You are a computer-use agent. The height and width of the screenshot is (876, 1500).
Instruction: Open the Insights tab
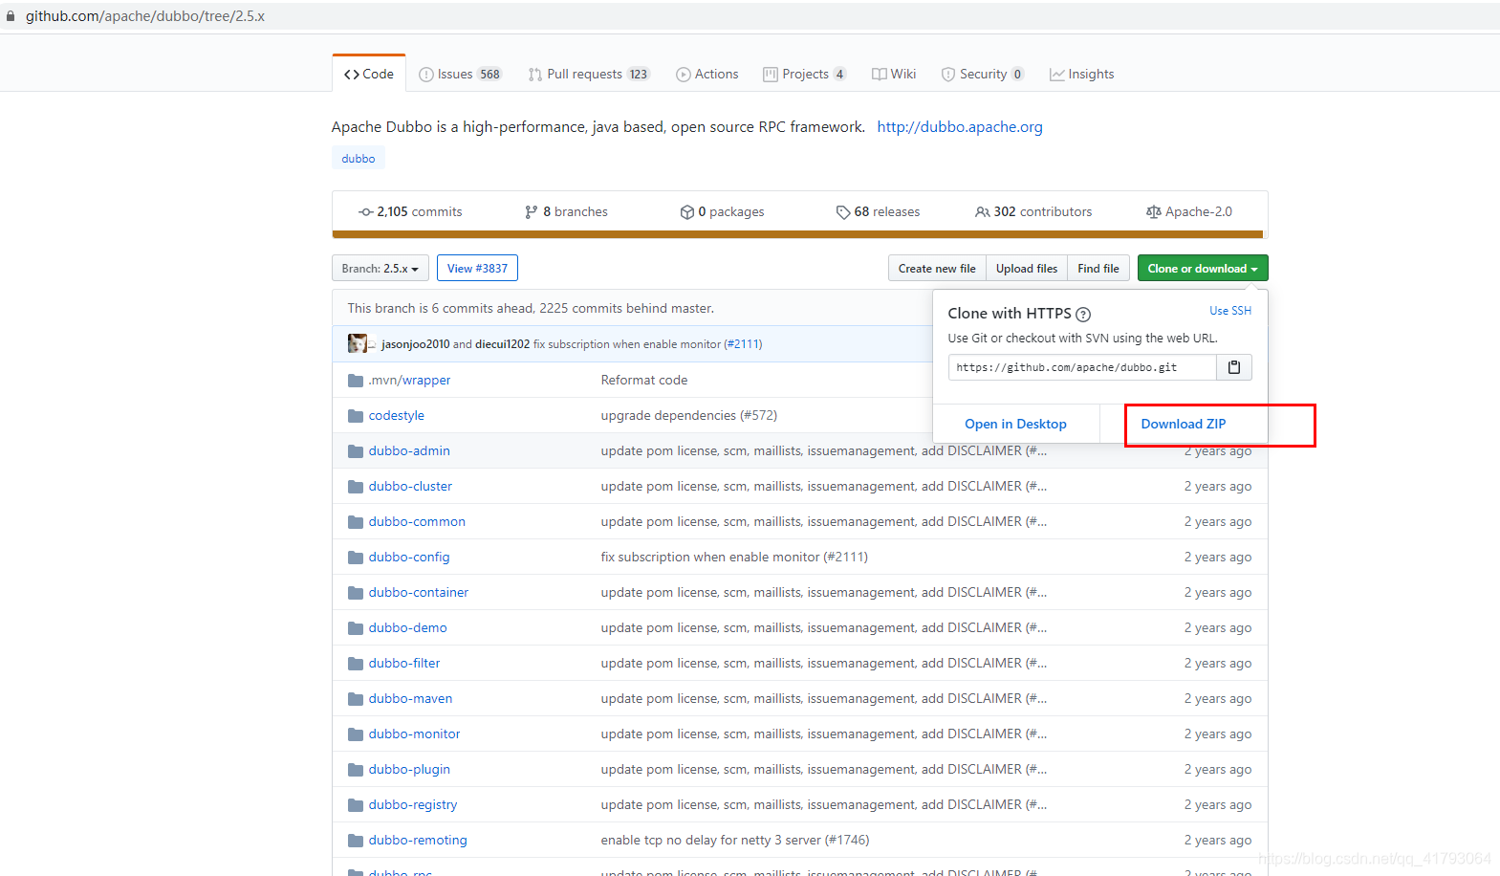(1082, 74)
